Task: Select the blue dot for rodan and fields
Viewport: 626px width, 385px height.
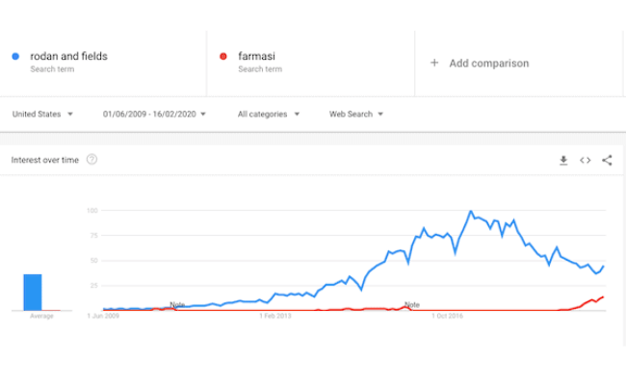Action: coord(15,56)
